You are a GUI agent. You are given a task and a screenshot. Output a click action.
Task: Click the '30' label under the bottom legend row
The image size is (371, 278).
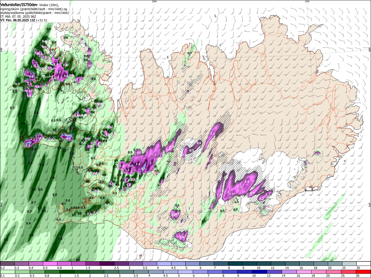pos(357,276)
